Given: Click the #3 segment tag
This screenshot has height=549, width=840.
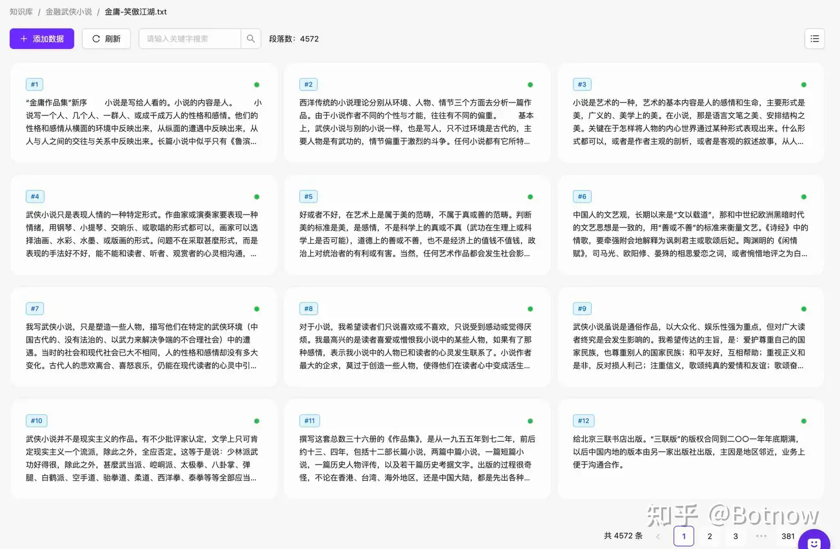Looking at the screenshot, I should [x=582, y=85].
